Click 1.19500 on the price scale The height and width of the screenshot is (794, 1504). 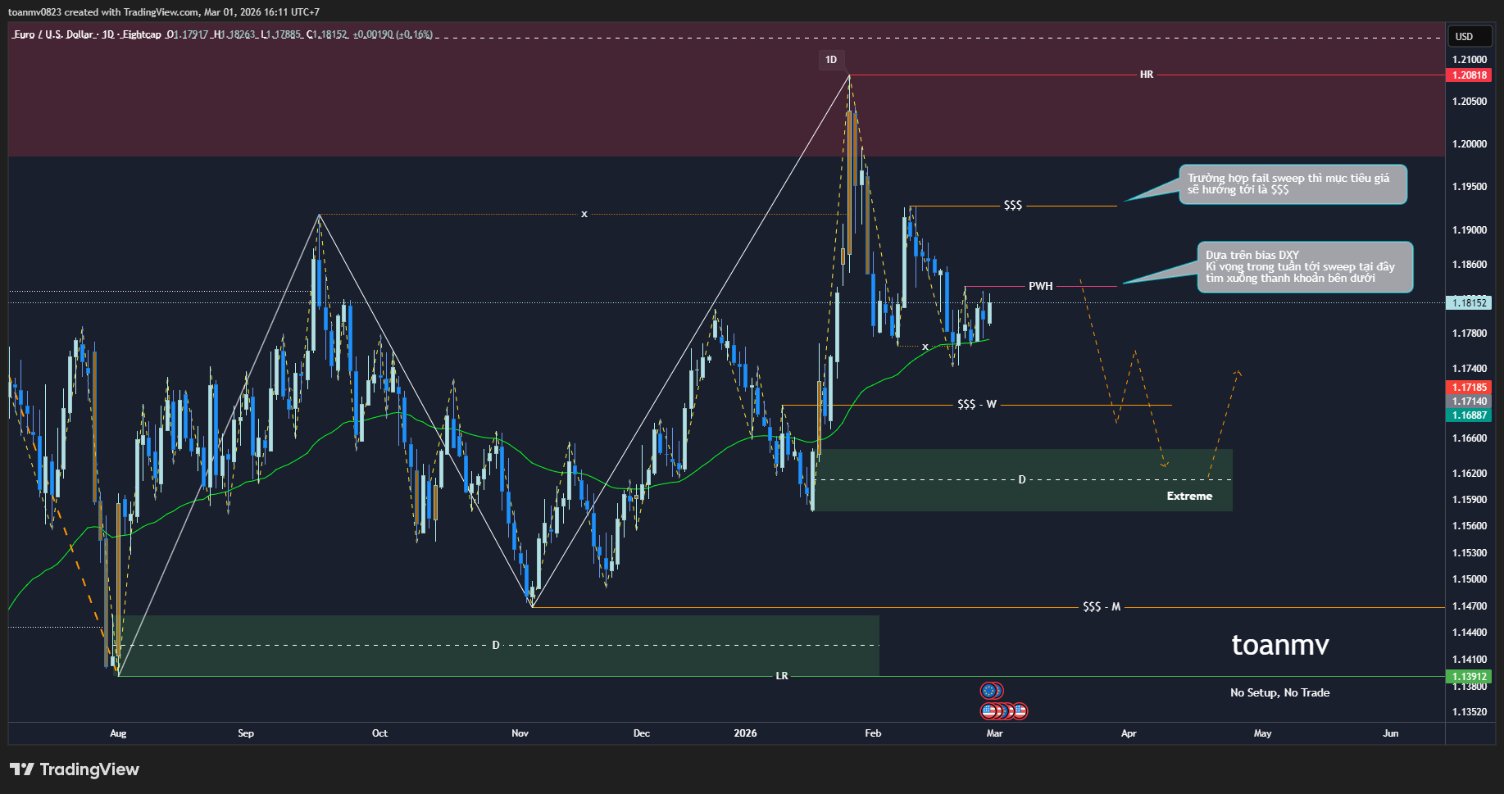(x=1469, y=187)
